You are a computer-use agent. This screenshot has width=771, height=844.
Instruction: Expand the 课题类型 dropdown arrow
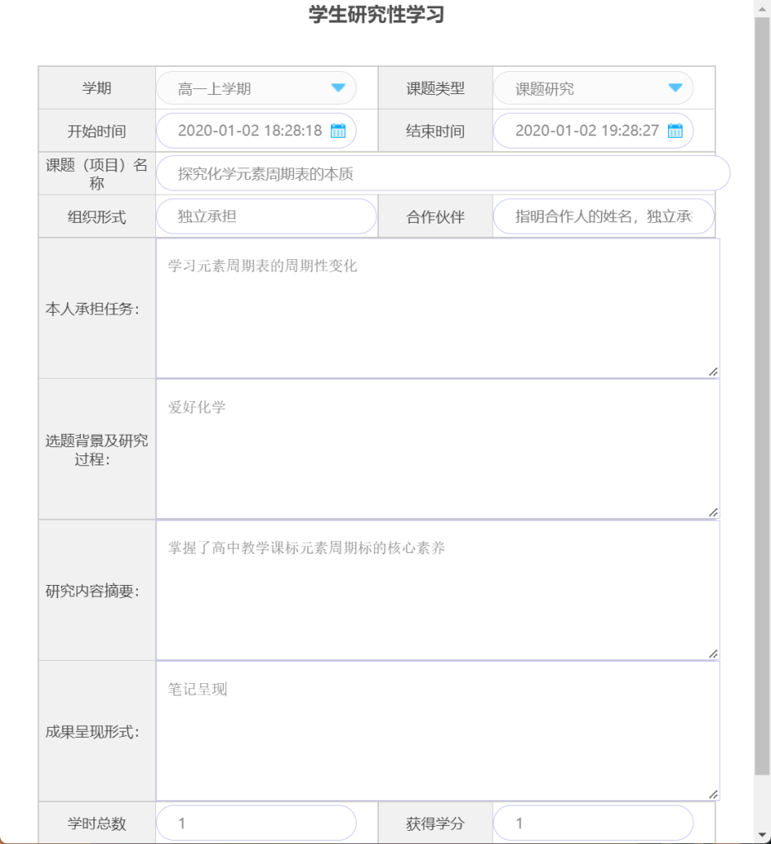coord(674,88)
